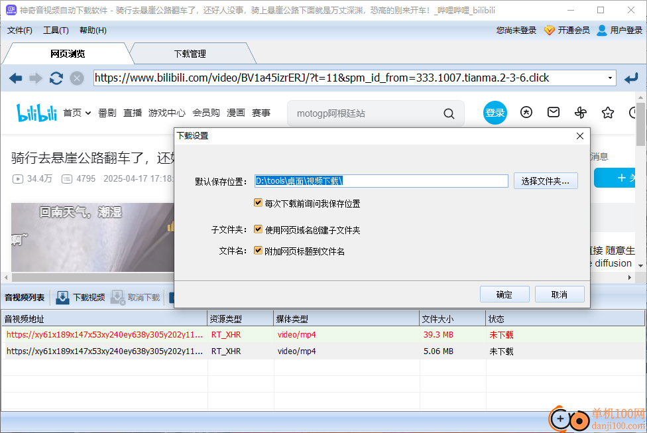Click the 状态 column header
This screenshot has height=433, width=647.
(x=565, y=319)
